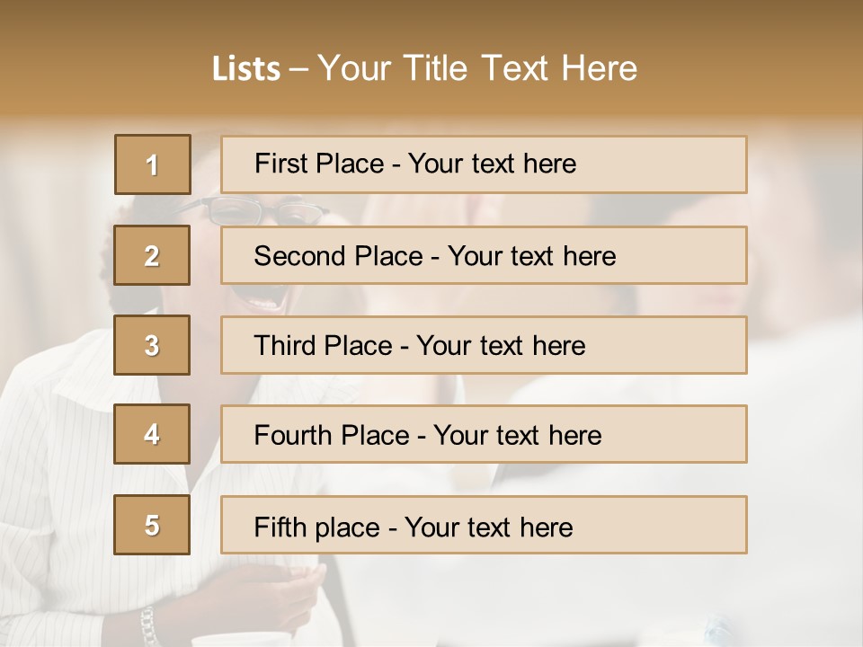863x647 pixels.
Task: Click the dash between Lists and Your
Action: pos(298,70)
